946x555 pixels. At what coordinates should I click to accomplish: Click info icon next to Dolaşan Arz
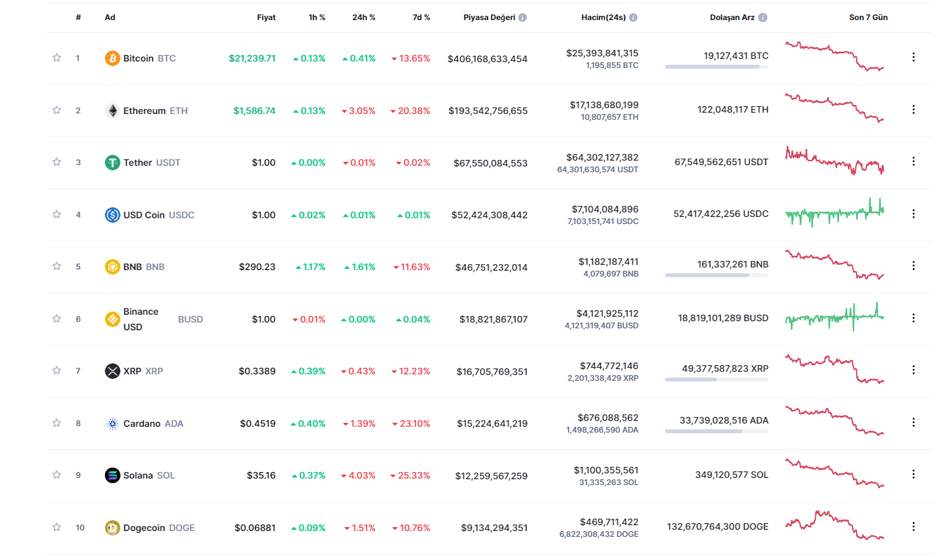(x=763, y=17)
